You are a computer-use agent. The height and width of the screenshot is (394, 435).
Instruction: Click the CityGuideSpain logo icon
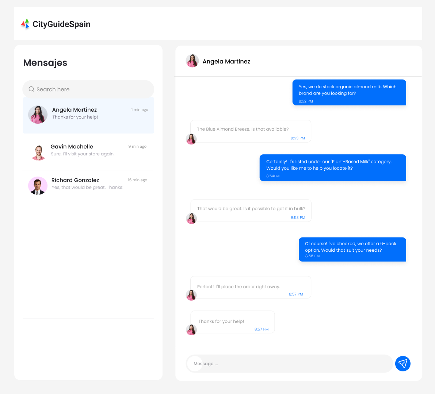click(25, 24)
